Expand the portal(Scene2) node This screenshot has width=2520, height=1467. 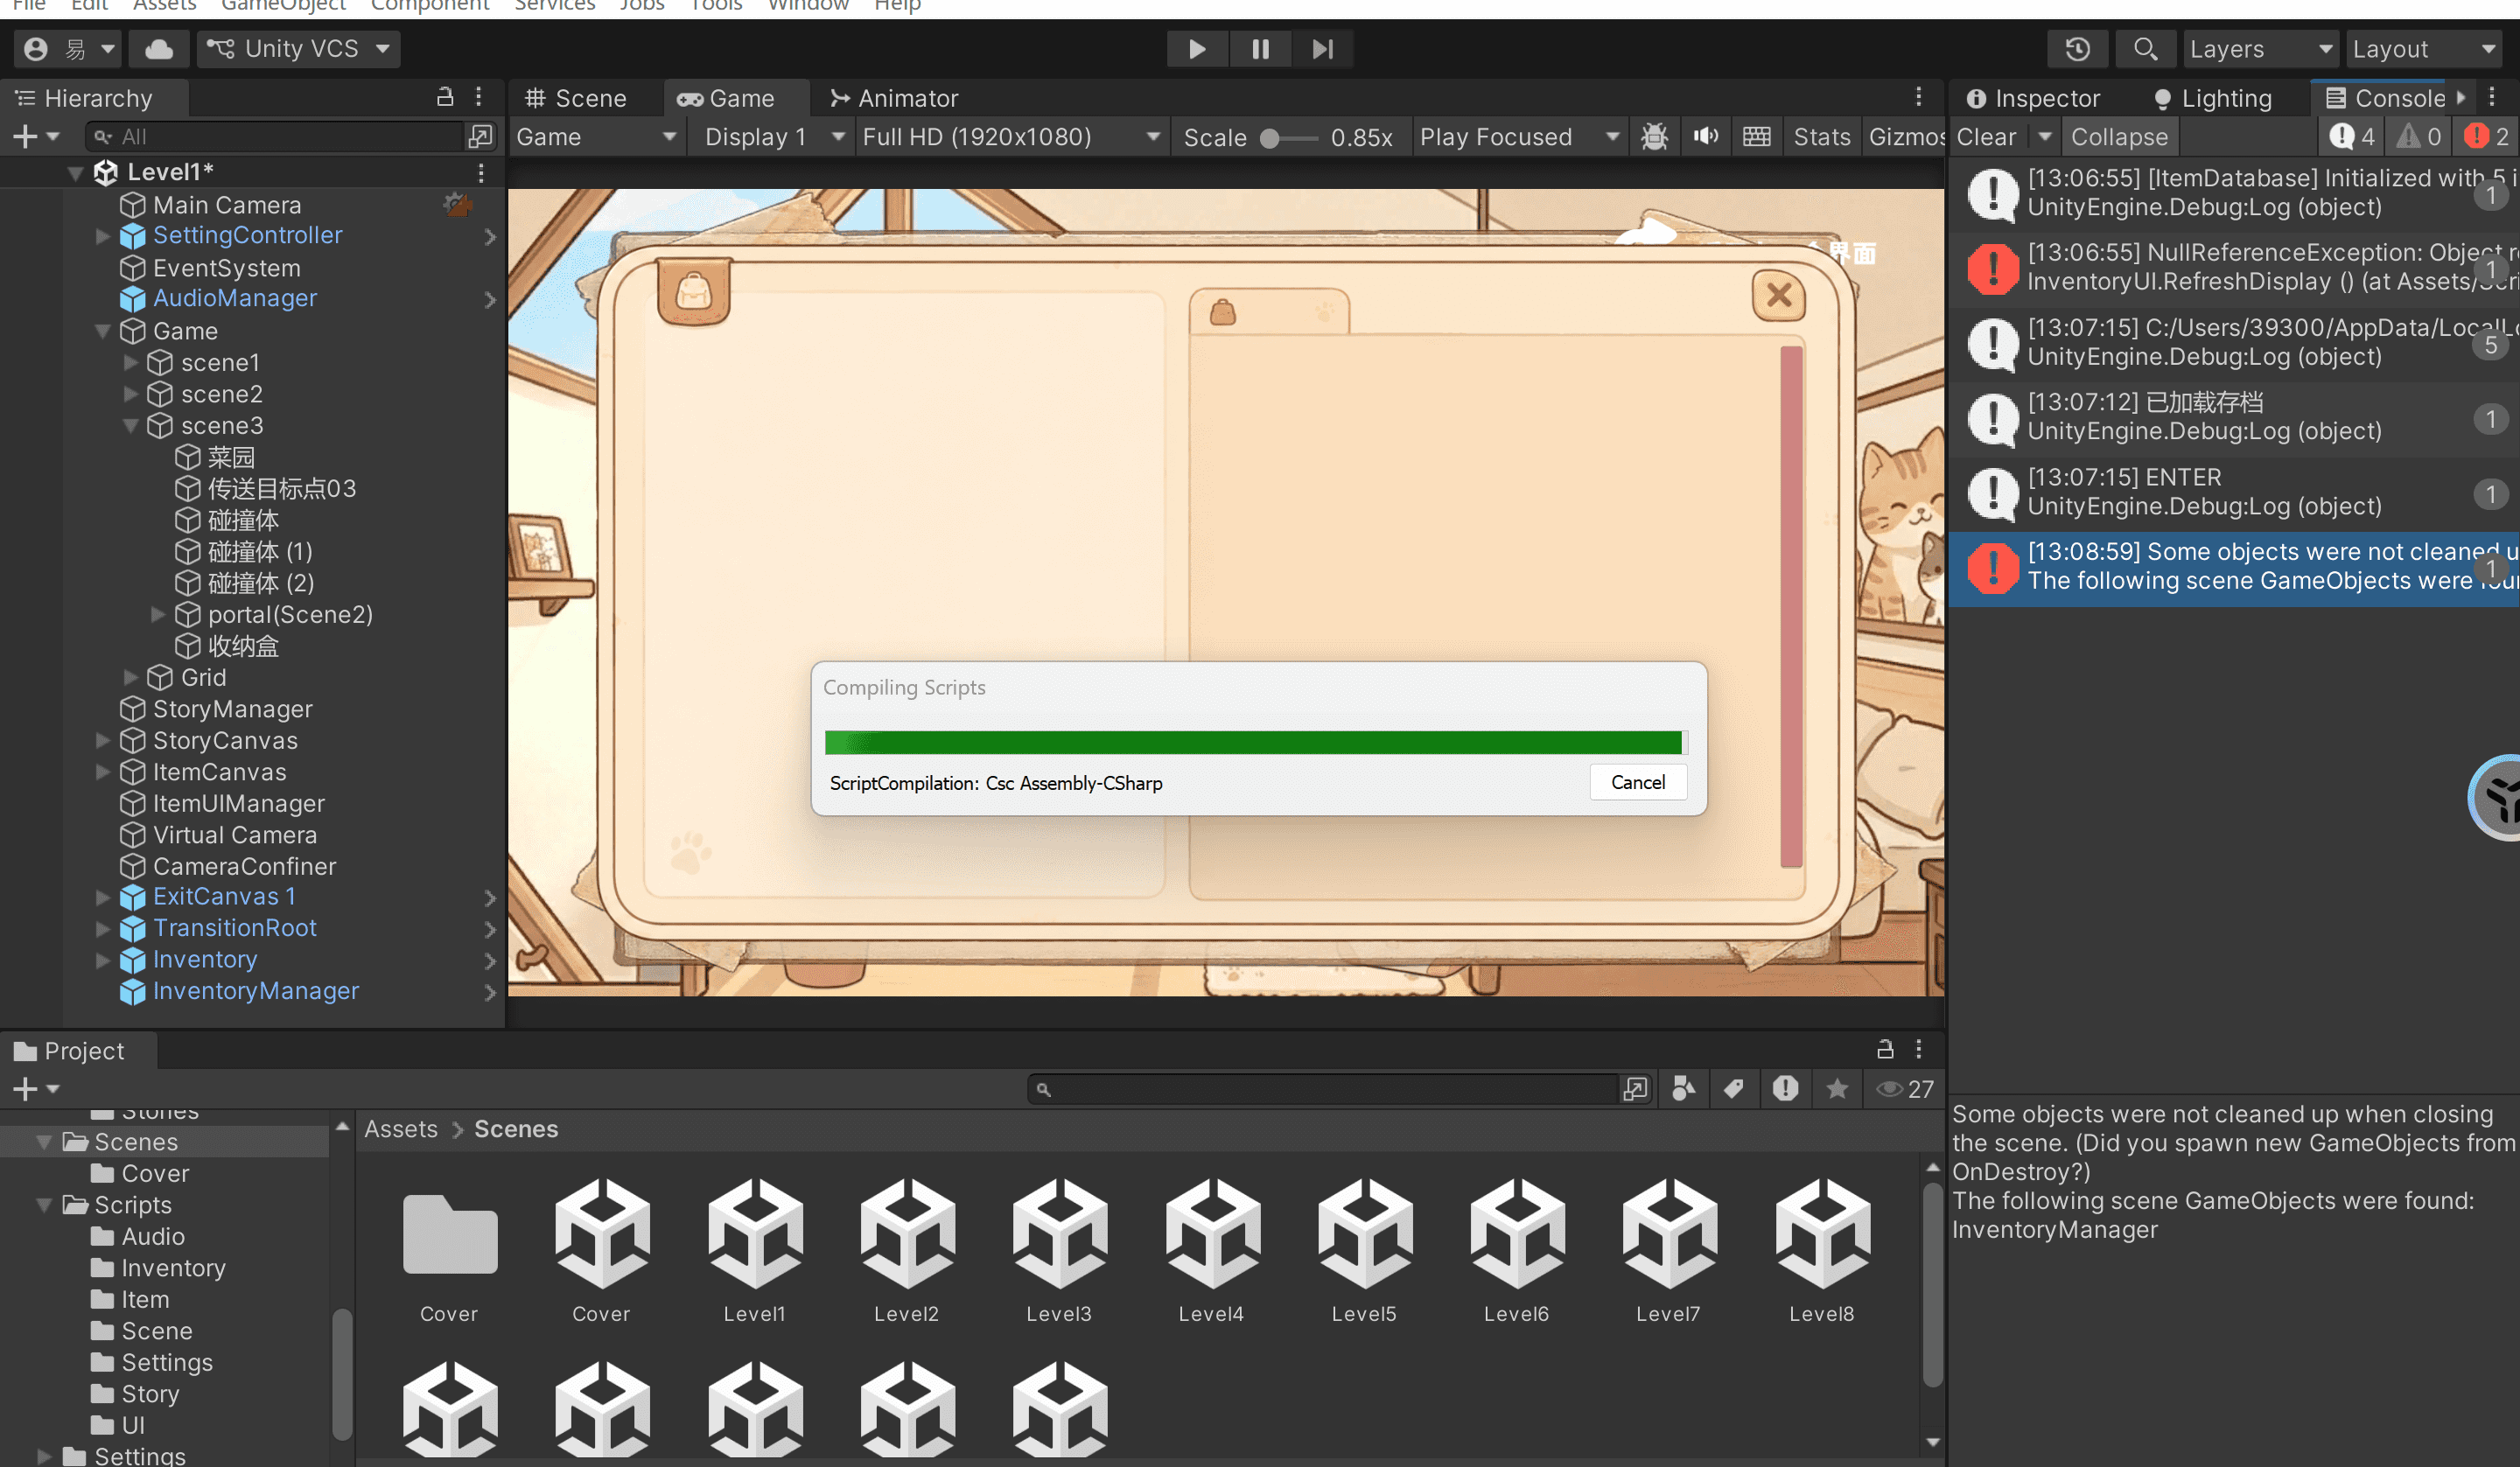click(158, 614)
